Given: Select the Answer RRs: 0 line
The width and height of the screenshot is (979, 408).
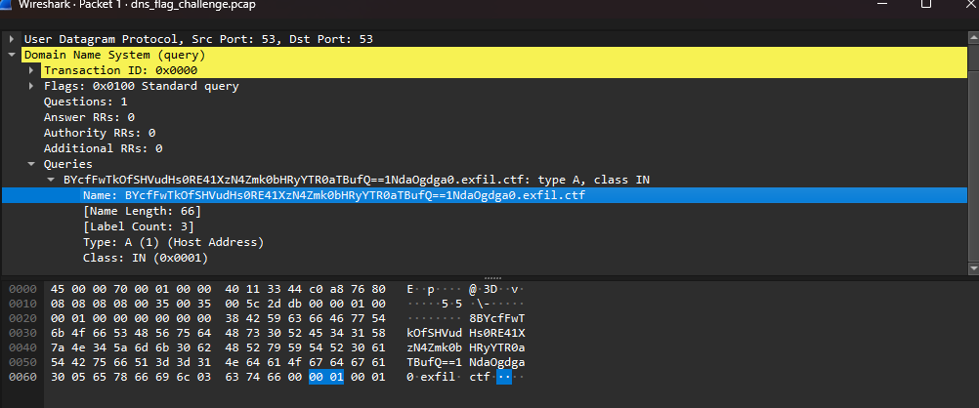Looking at the screenshot, I should [x=89, y=117].
